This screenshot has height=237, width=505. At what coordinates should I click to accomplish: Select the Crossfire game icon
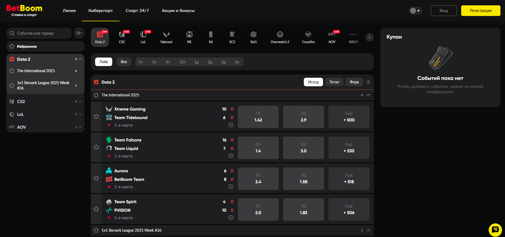point(308,37)
